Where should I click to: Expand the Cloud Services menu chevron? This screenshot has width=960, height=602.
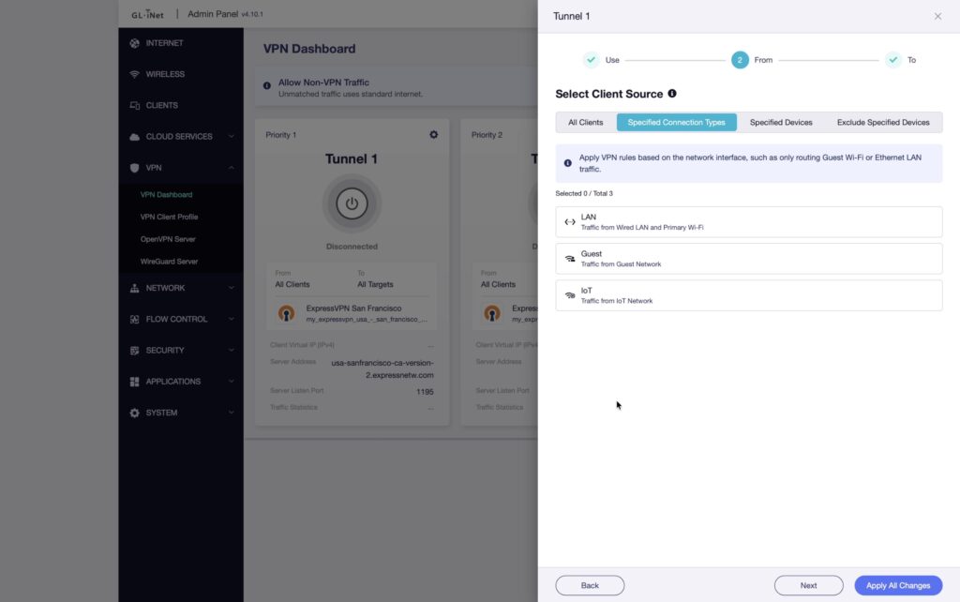point(231,137)
